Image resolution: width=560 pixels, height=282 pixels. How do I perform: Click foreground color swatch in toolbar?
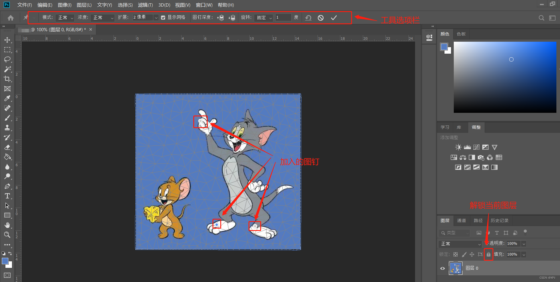pos(5,261)
